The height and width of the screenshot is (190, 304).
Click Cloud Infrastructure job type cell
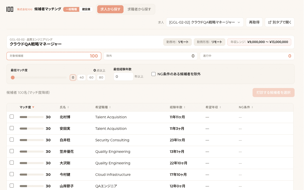click(113, 175)
